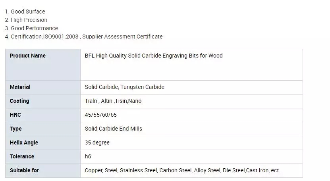
Task: Click the "45/55/60/65" hardness value
Action: [101, 115]
